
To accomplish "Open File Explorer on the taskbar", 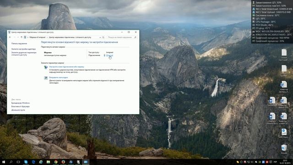I will pos(48,162).
